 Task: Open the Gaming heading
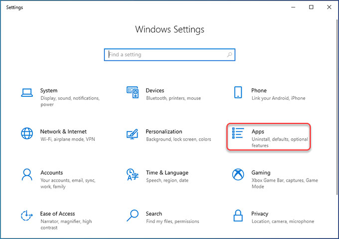click(x=261, y=173)
